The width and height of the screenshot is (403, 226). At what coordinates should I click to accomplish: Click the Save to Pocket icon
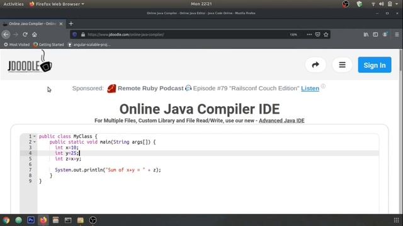point(317,35)
